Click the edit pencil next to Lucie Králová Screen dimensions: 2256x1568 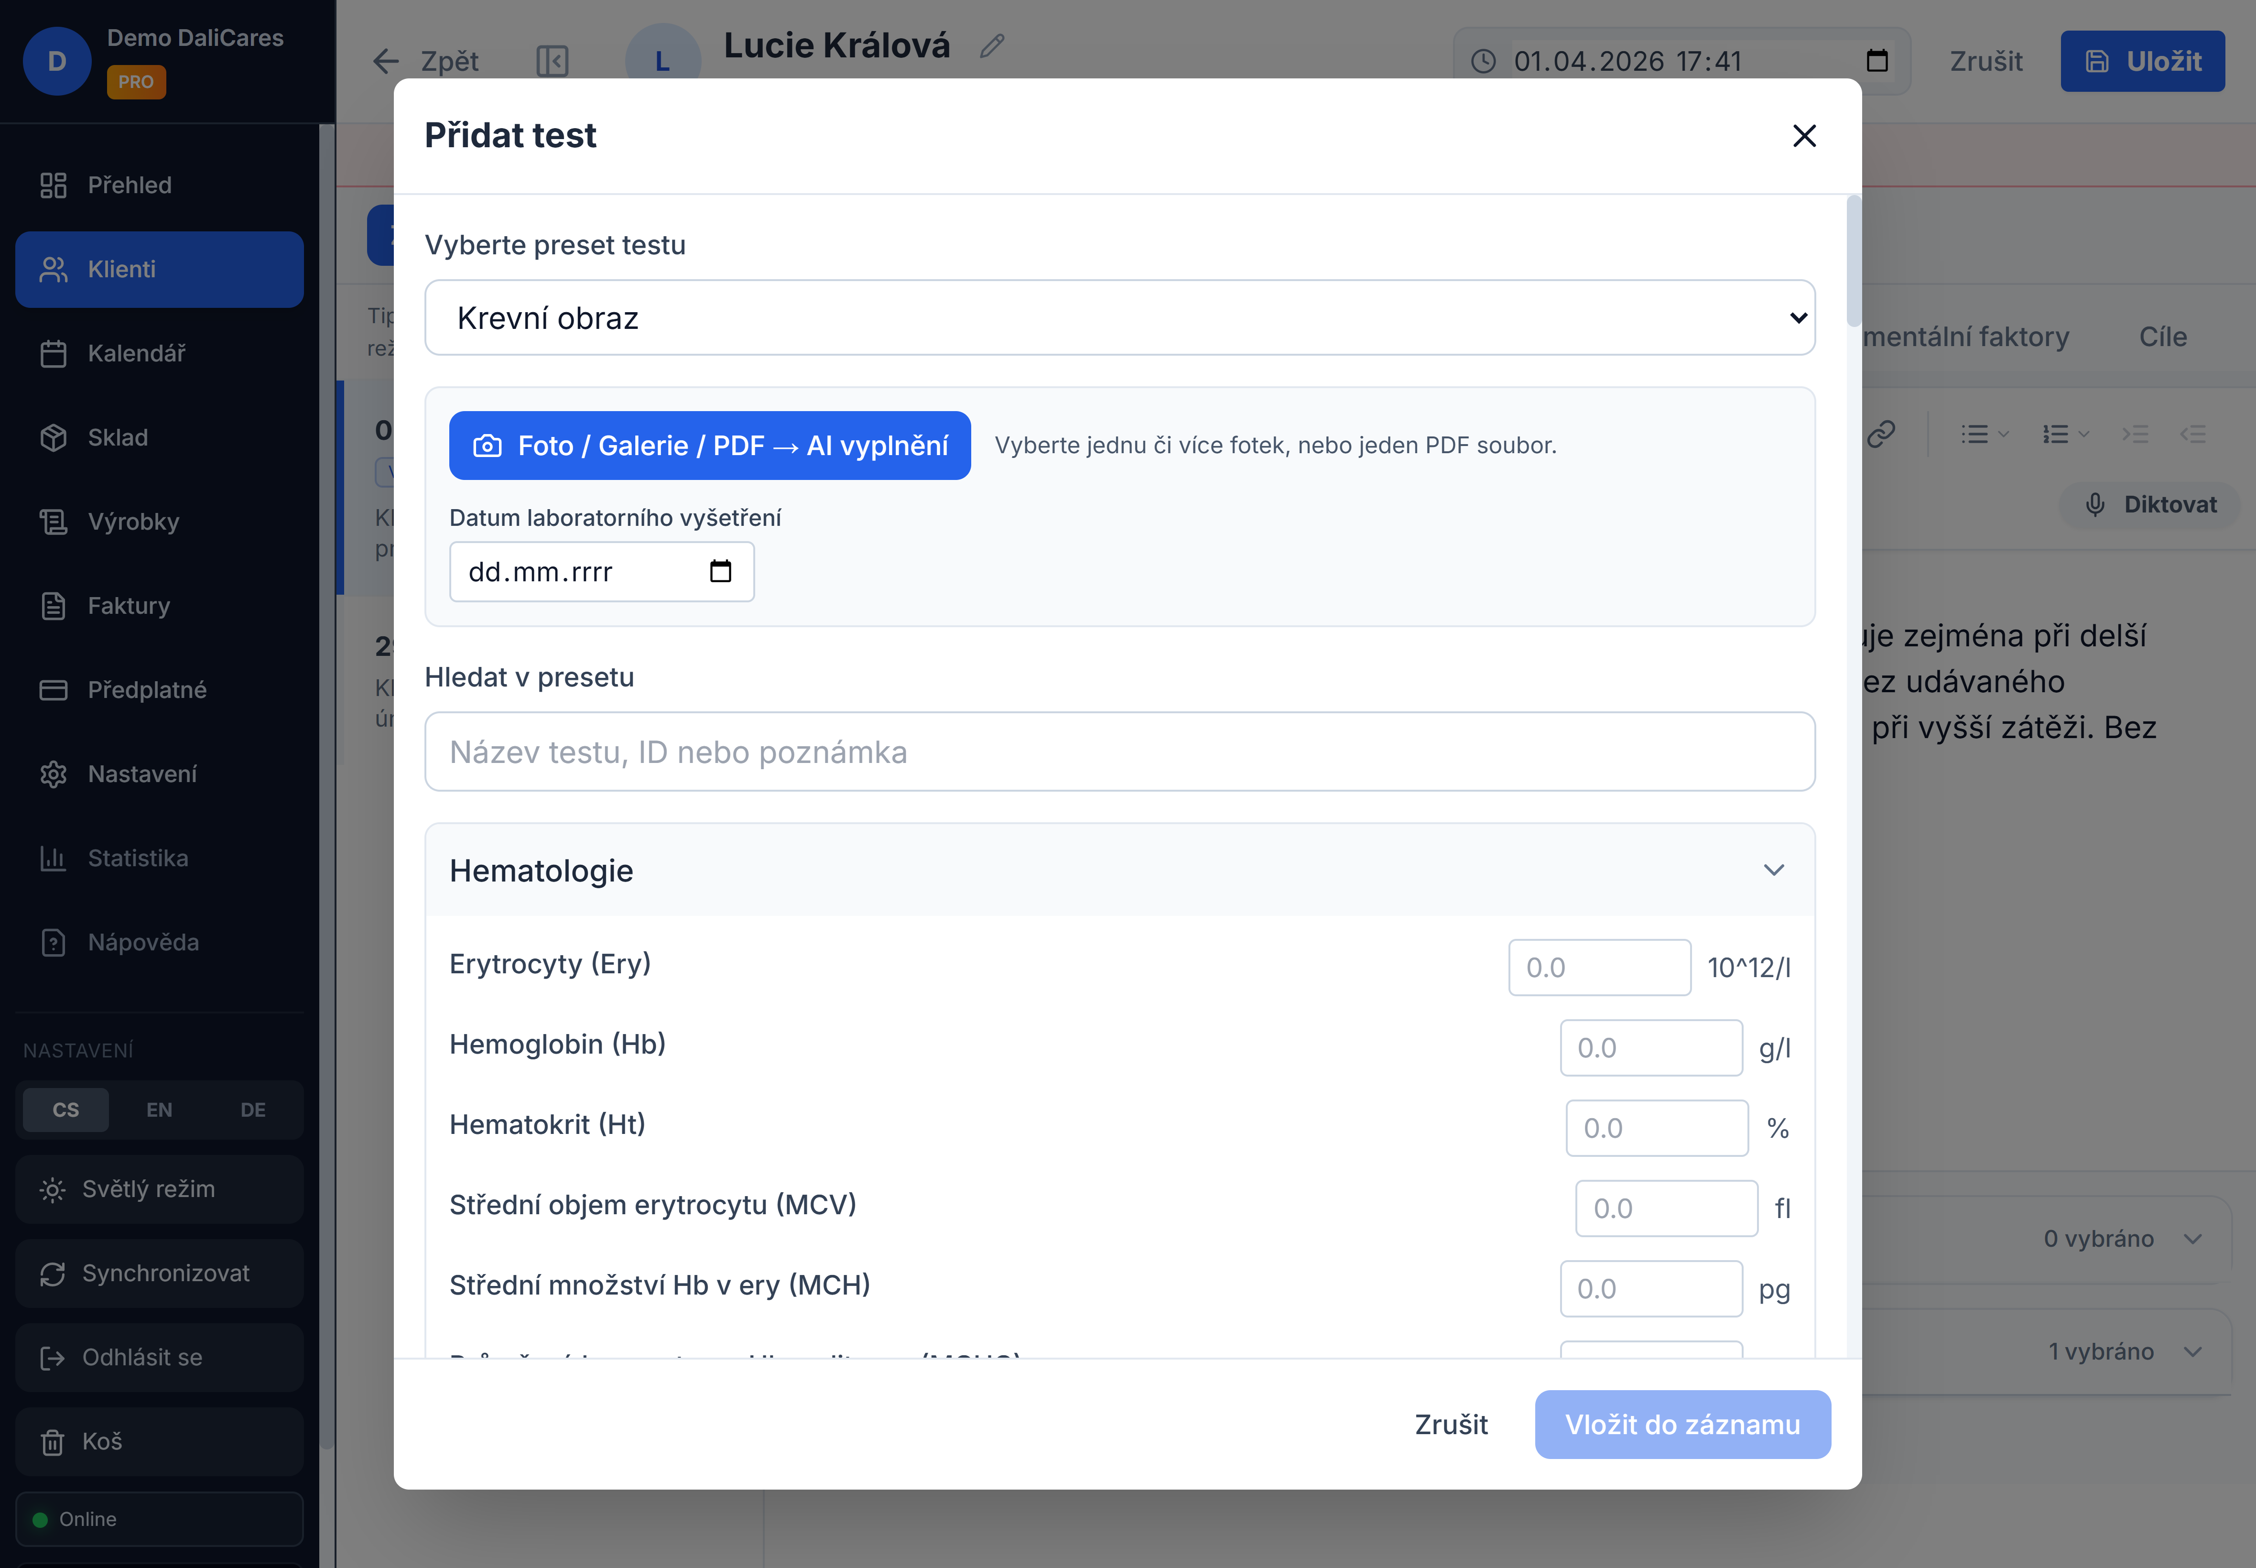992,45
